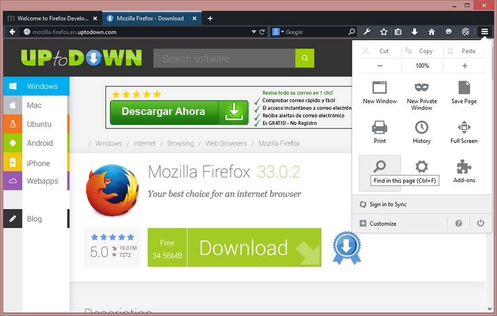Select Ubuntu in the platform sidebar
Image resolution: width=497 pixels, height=316 pixels.
[39, 124]
